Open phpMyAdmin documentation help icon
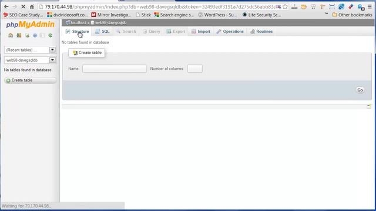 (35, 35)
